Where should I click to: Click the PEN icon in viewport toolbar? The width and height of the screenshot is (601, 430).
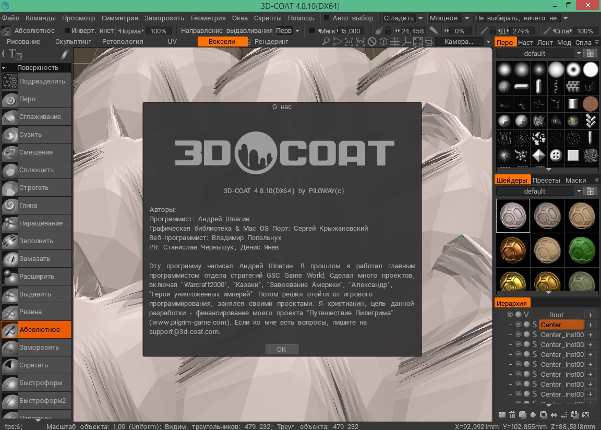(360, 41)
